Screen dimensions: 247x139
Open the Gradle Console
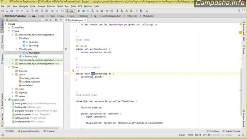click(231, 131)
